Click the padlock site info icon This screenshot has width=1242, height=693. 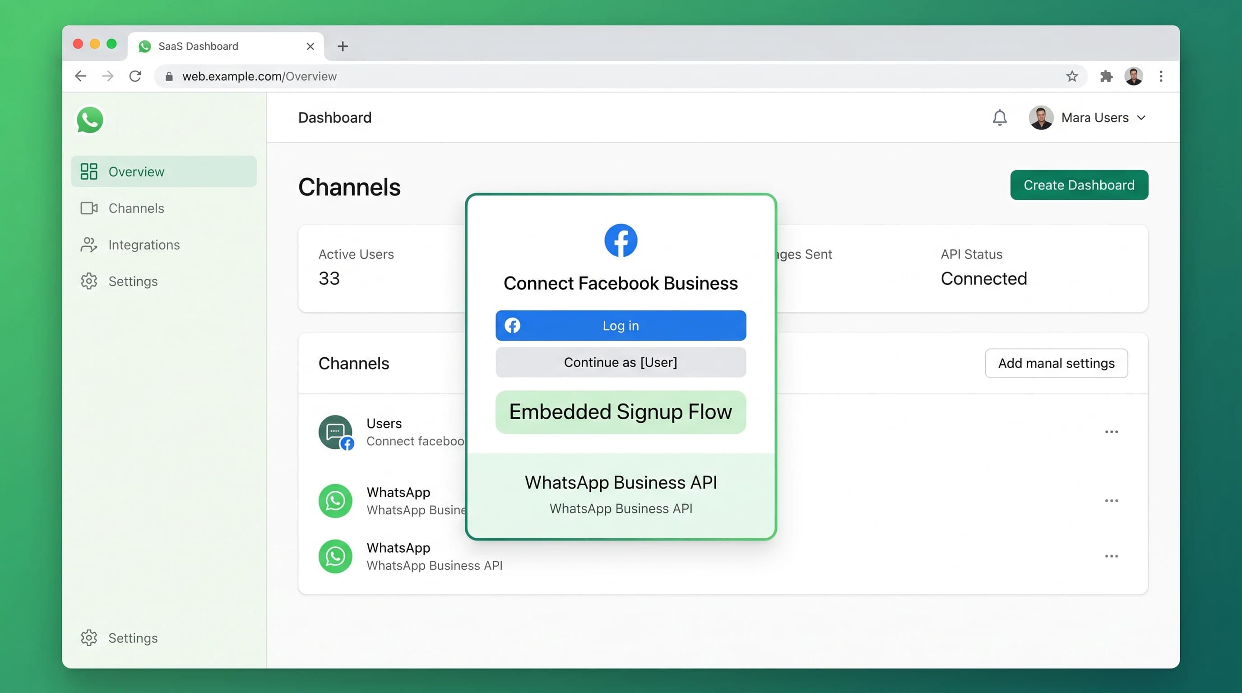point(169,76)
